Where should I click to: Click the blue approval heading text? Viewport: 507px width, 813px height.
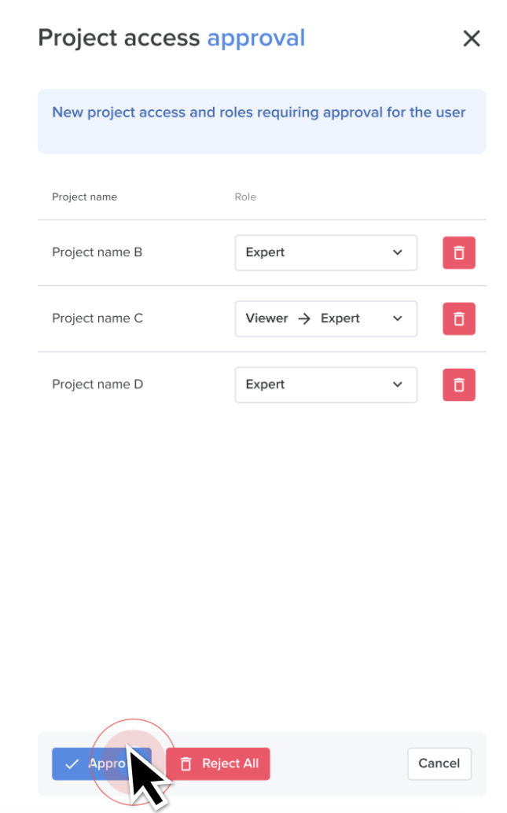pos(256,38)
